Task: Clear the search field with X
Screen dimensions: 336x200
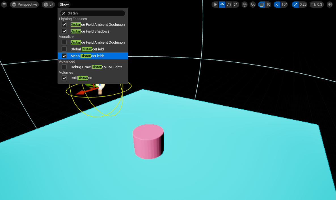Action: [64, 13]
